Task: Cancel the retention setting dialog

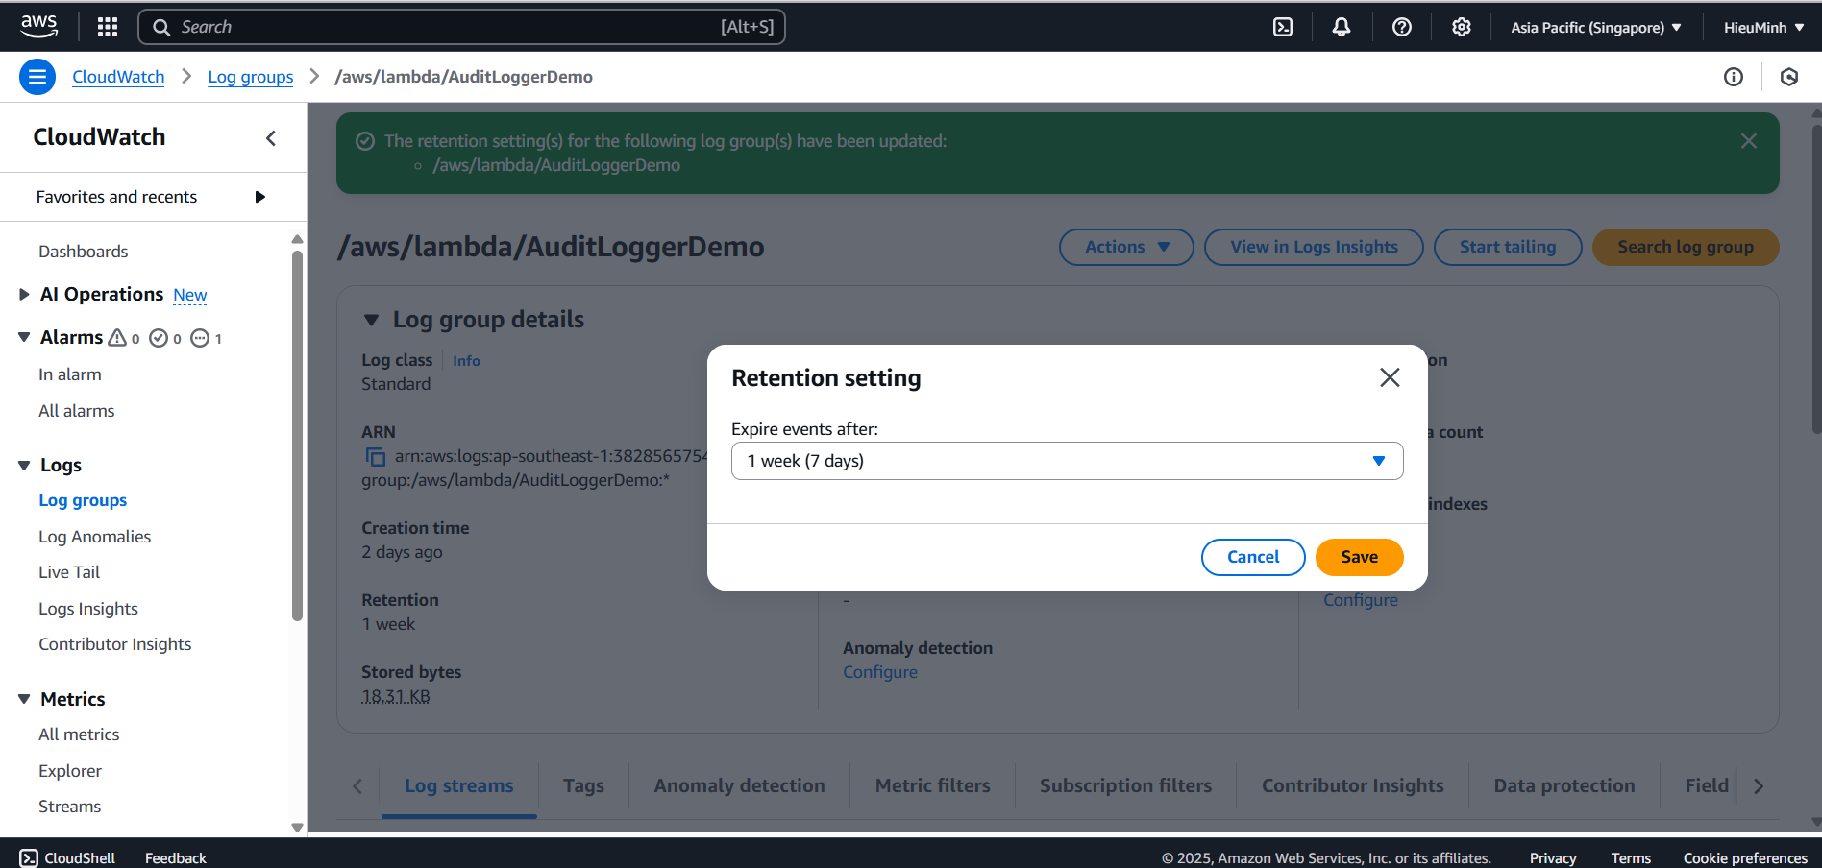Action: tap(1253, 557)
